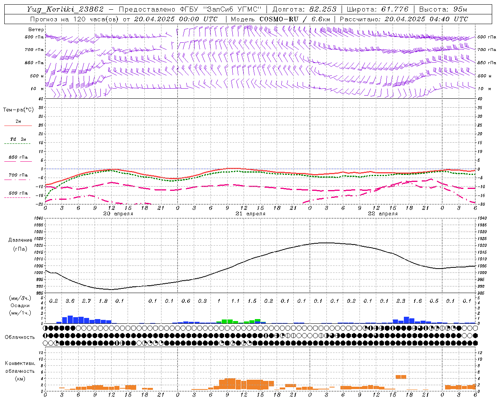The height and width of the screenshot is (398, 498).
Task: Click the "Облачность" cloud cover label
Action: 20,337
